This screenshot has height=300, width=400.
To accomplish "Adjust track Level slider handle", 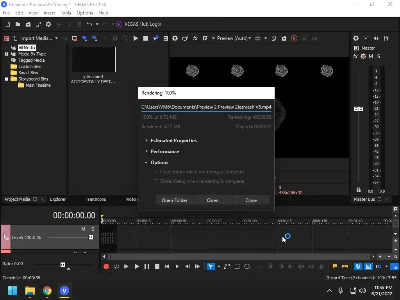I will [x=91, y=237].
